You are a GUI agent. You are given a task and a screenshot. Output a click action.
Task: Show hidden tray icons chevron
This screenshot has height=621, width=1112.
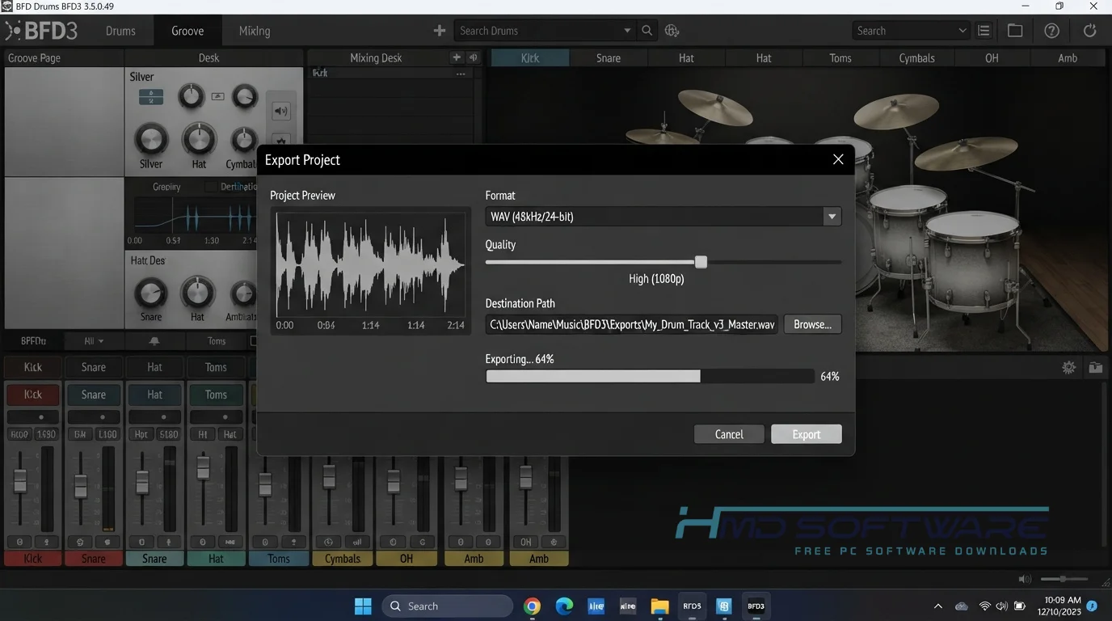pos(938,606)
